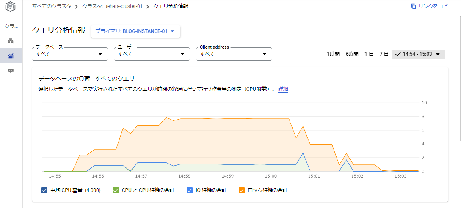
Task: Open the cluster overview sidebar icon
Action: [11, 41]
